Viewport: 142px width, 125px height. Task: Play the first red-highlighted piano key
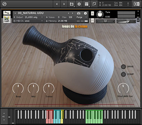pos(47,121)
